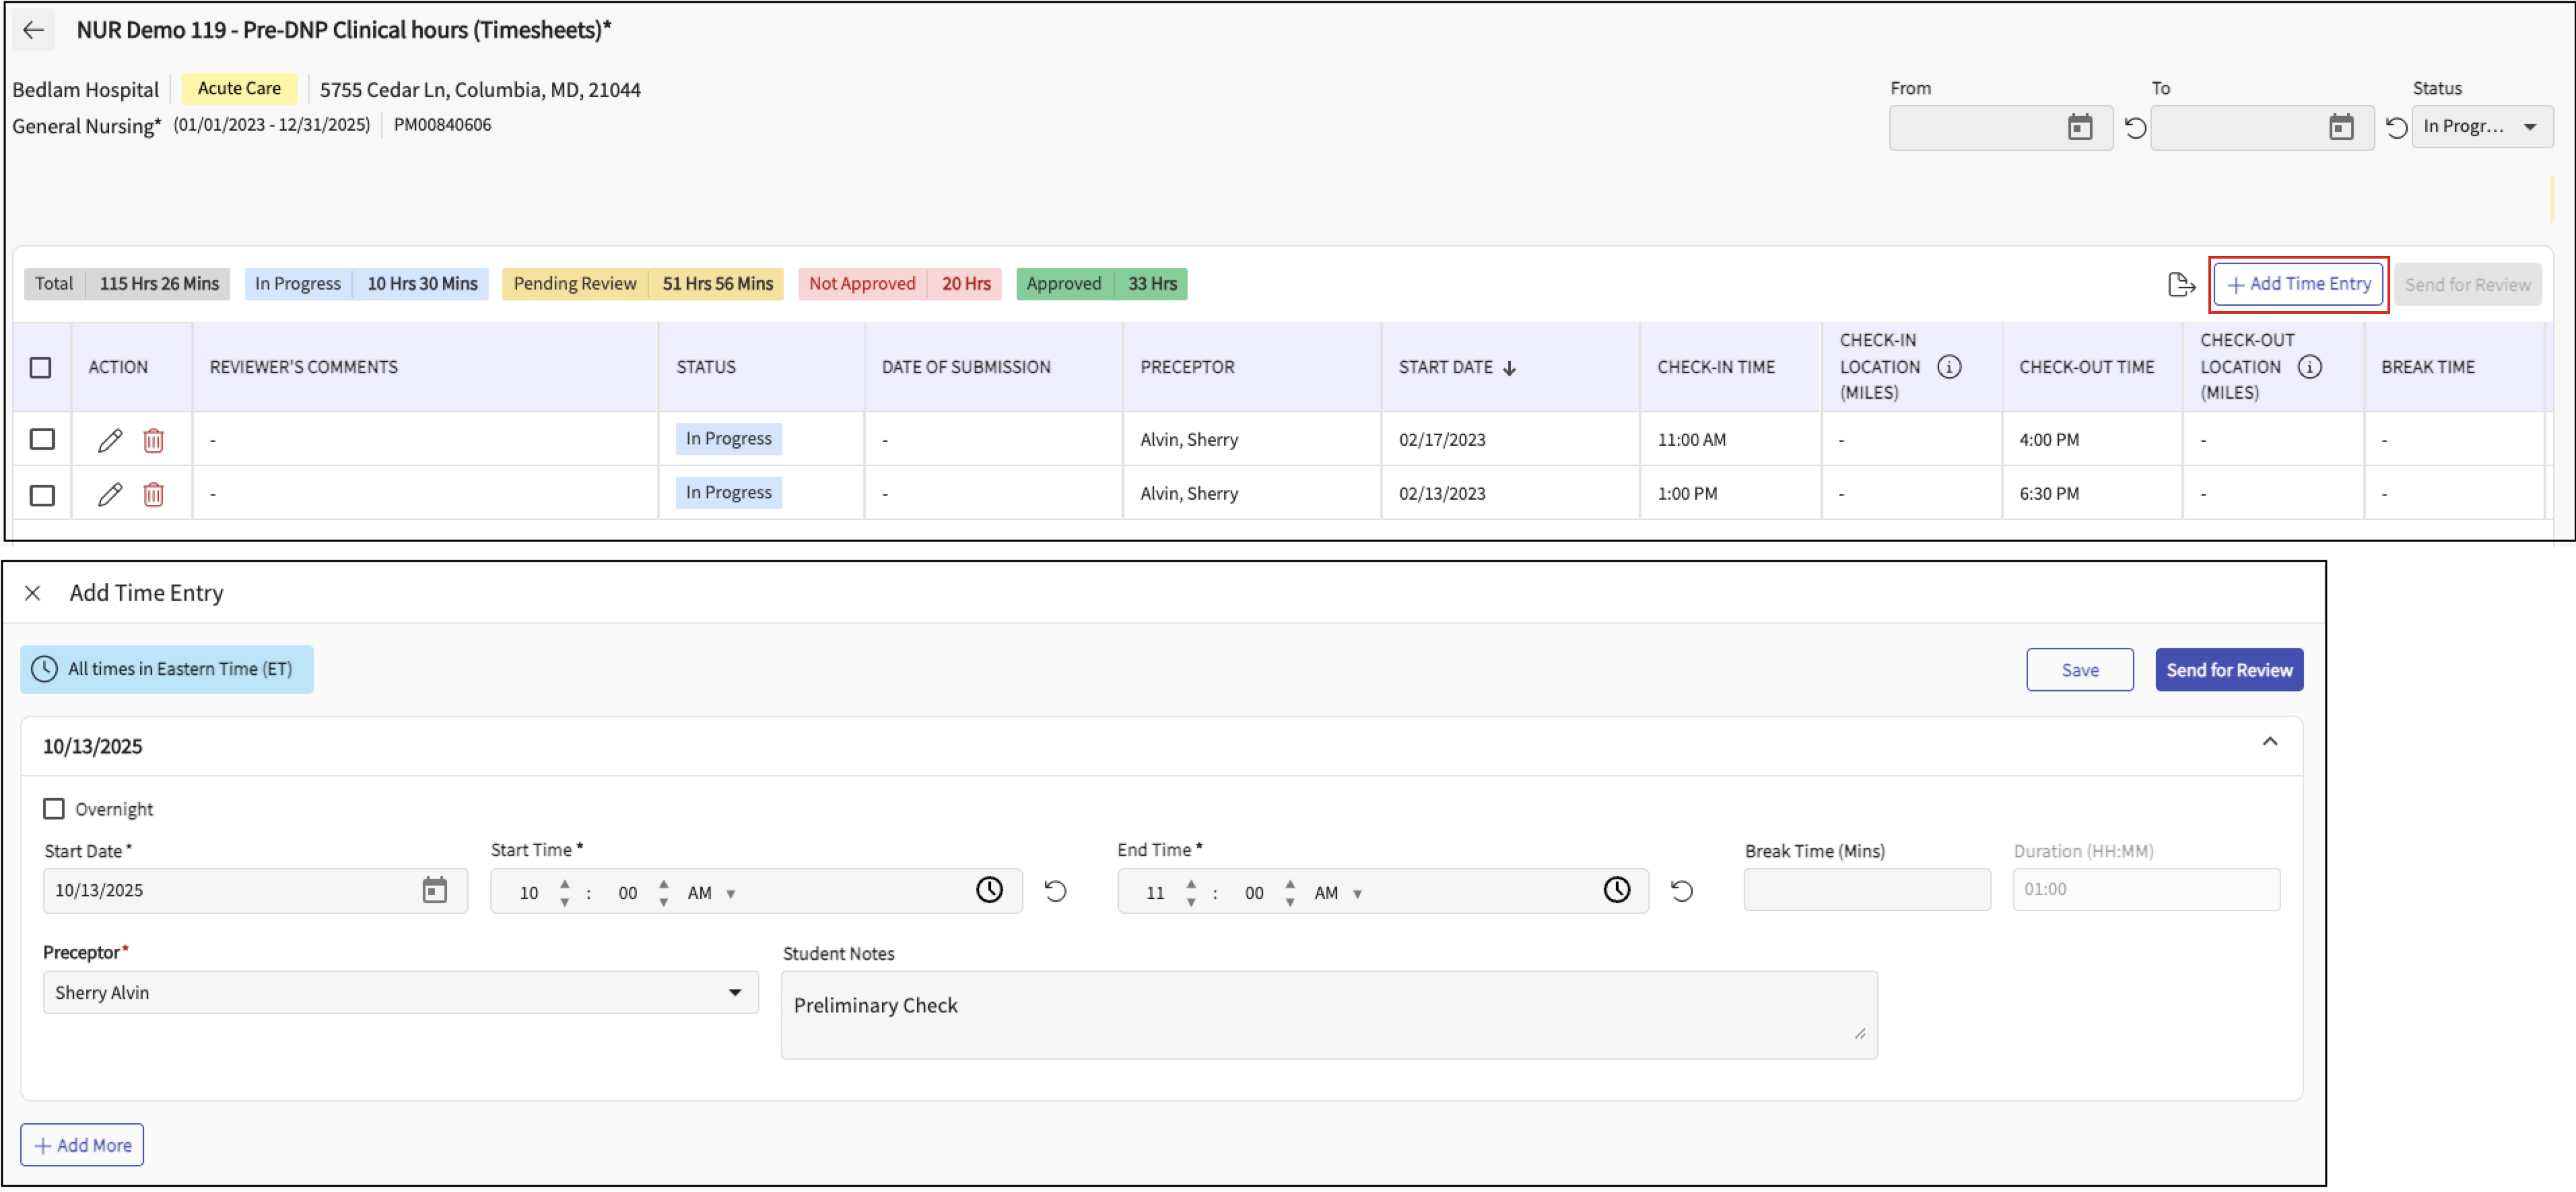Screen dimensions: 2576x1192
Task: Click the Status column header
Action: click(705, 367)
